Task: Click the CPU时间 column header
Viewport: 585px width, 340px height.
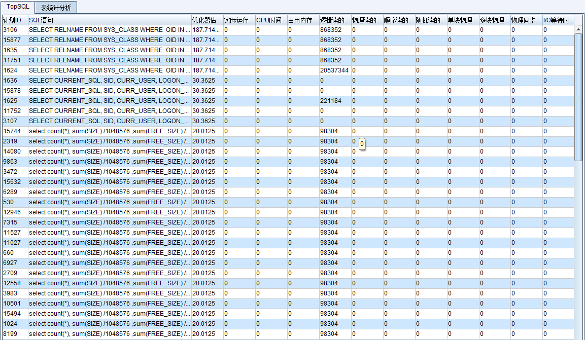Action: pos(270,20)
